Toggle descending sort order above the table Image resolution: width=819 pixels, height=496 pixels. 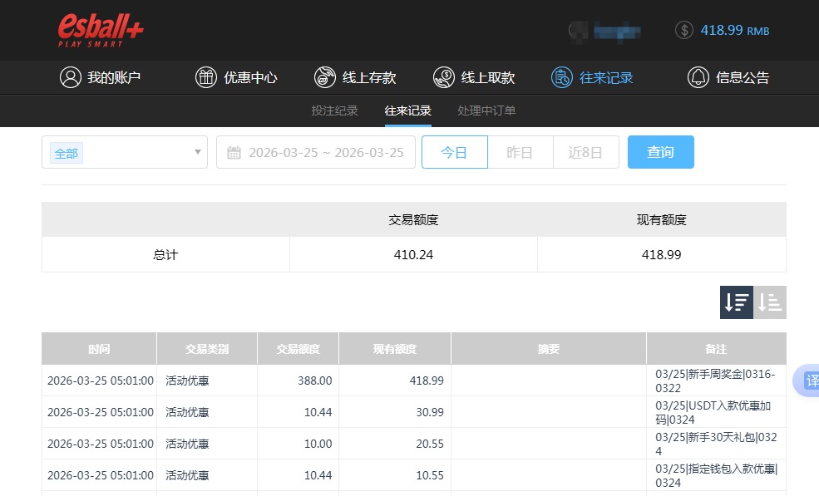pos(735,302)
